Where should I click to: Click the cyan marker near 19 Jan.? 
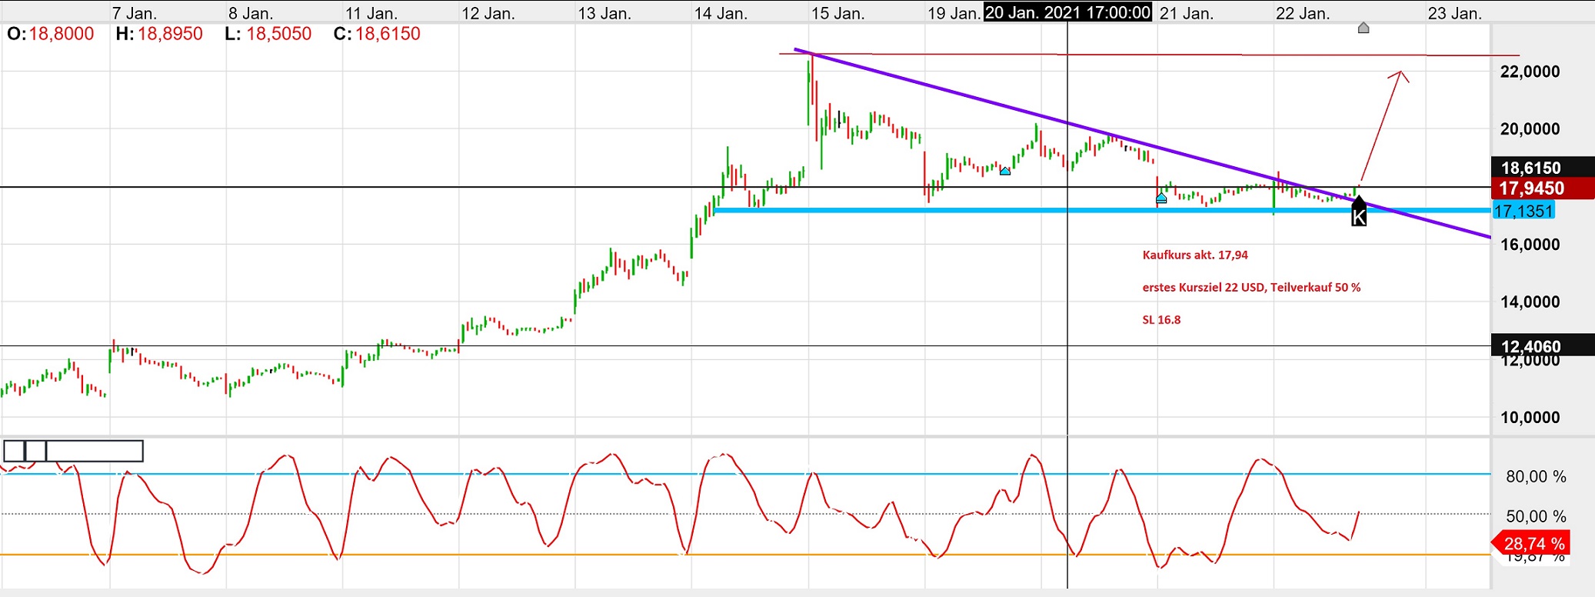(x=1005, y=171)
